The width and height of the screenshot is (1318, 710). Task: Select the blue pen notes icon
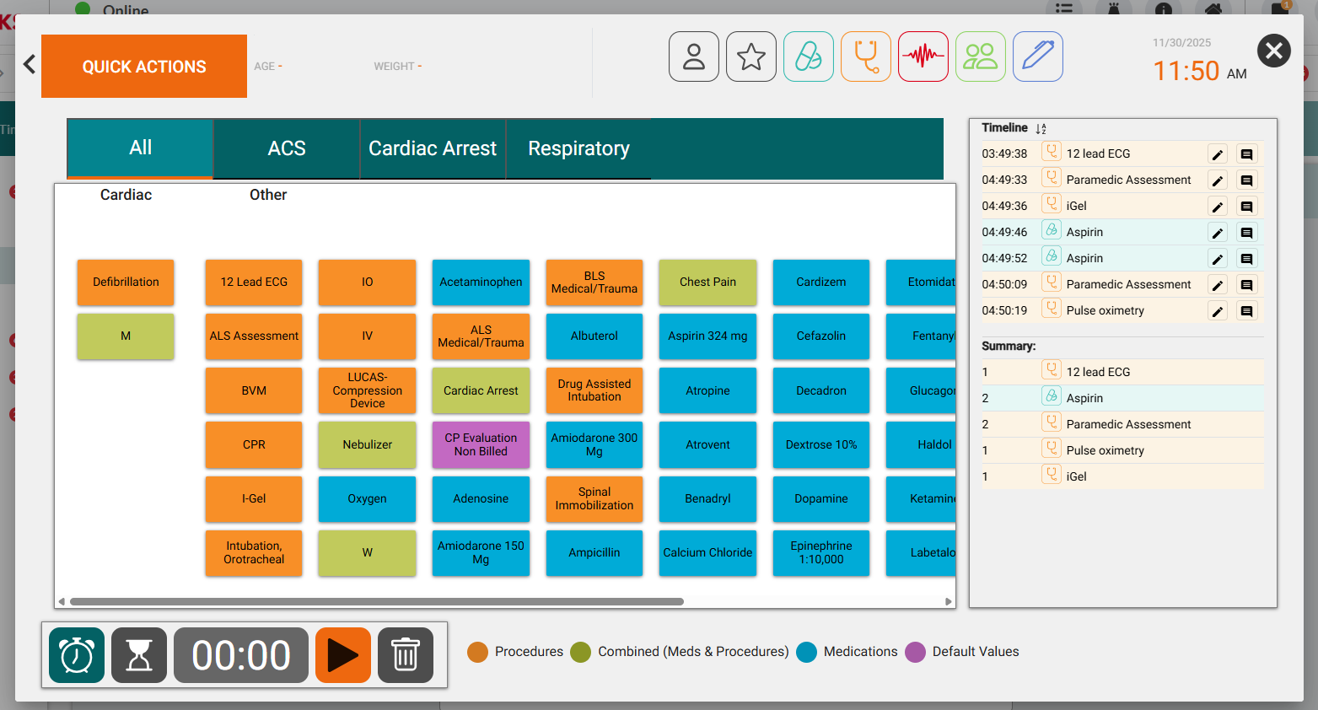[1037, 56]
